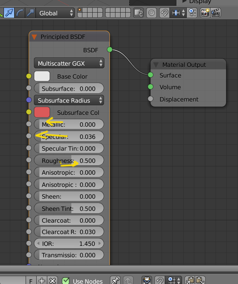Select the Principled BSDF node title
The image size is (238, 284).
[63, 37]
